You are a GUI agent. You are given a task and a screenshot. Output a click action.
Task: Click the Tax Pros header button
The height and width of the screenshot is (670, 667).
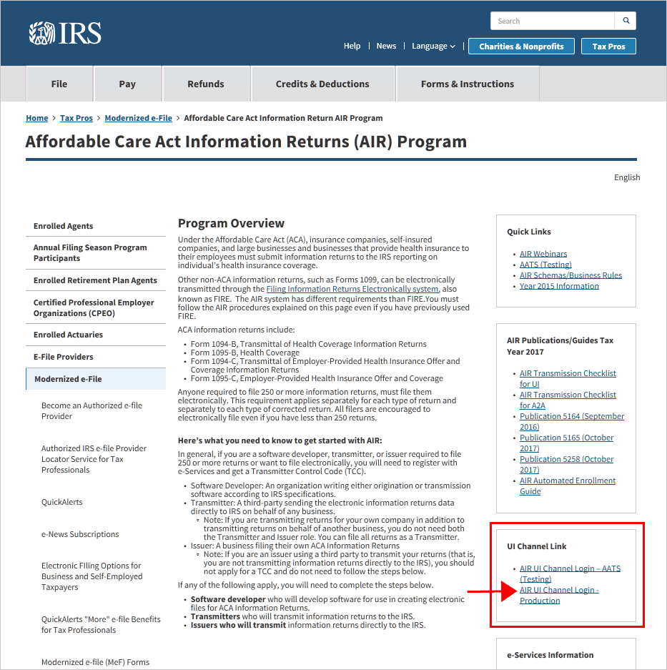[x=608, y=46]
